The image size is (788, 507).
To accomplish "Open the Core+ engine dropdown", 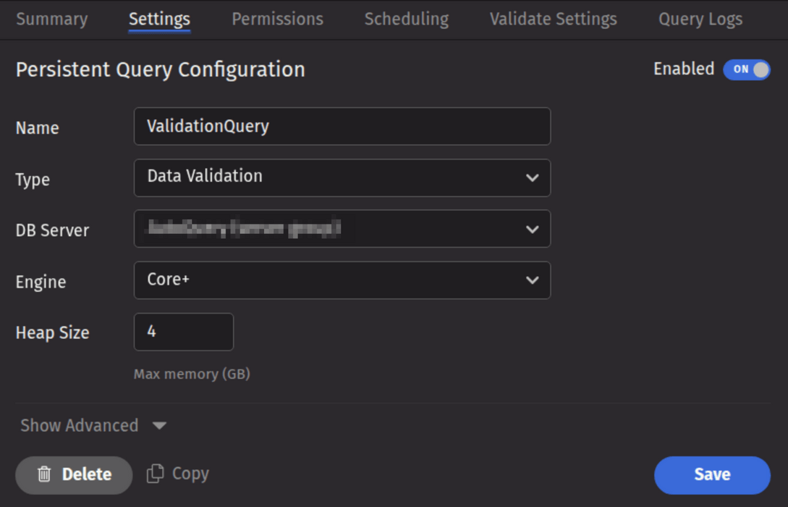I will 342,280.
